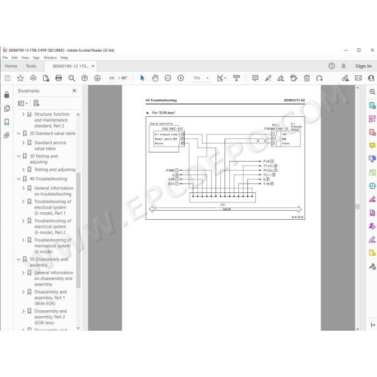The width and height of the screenshot is (377, 377).
Task: Collapse 20 Standard value table
Action: point(18,134)
